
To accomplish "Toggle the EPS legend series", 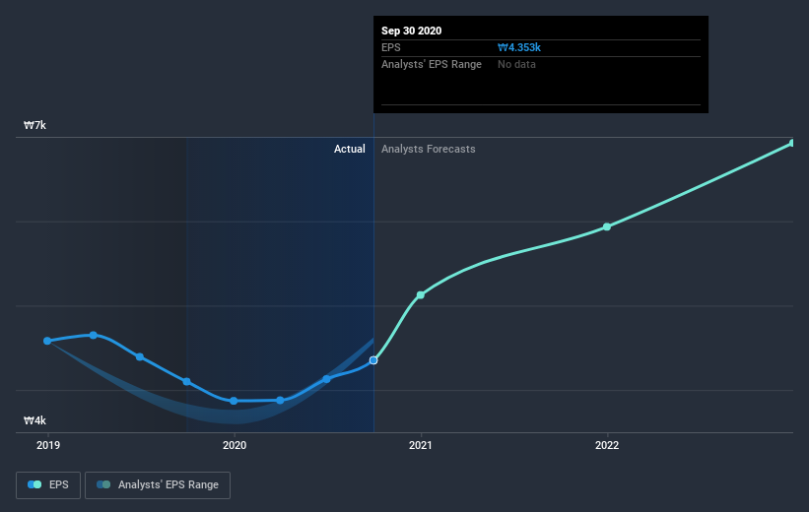I will pos(48,485).
